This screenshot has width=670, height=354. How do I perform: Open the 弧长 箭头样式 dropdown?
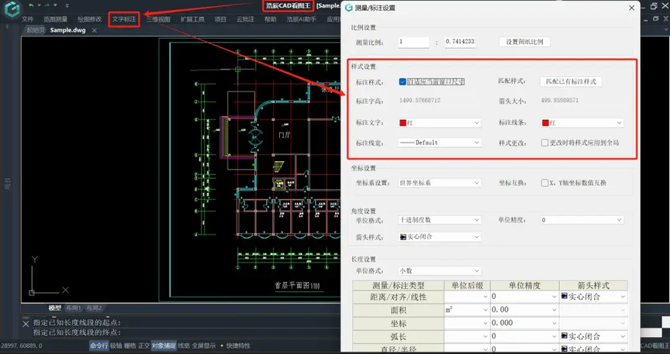pyautogui.click(x=593, y=336)
